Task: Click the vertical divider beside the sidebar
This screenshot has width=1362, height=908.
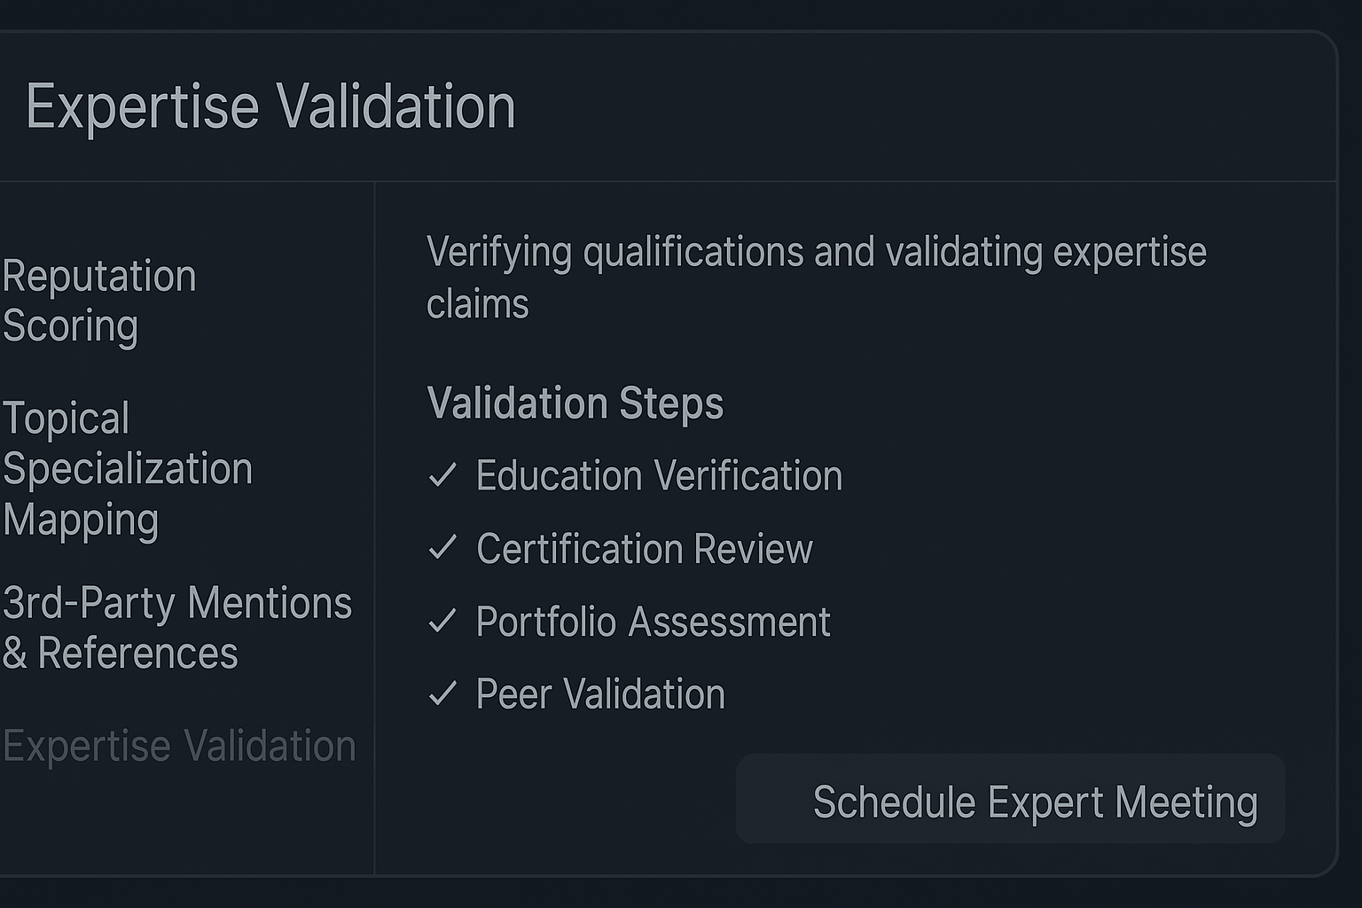Action: (374, 532)
